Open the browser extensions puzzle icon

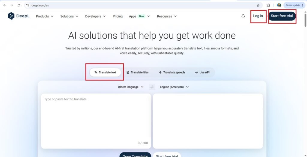(268, 5)
